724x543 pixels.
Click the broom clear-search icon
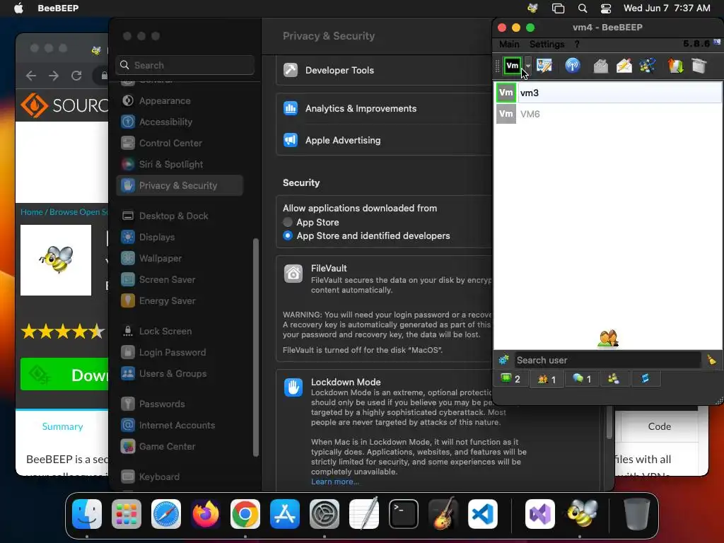(711, 360)
